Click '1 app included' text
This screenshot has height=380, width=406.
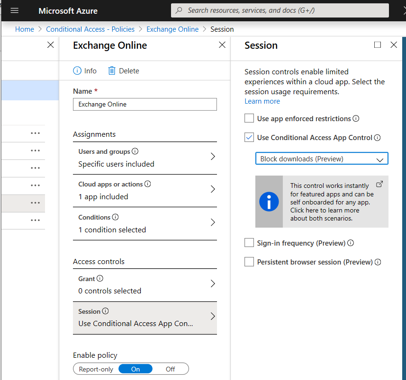[x=103, y=197]
